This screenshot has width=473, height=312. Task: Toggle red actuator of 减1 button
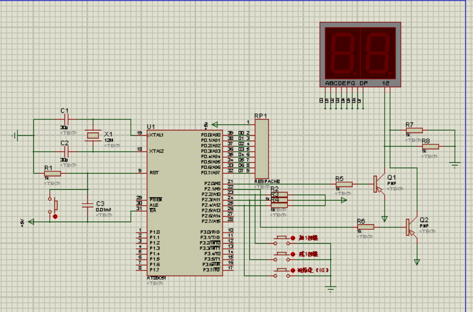click(x=293, y=254)
